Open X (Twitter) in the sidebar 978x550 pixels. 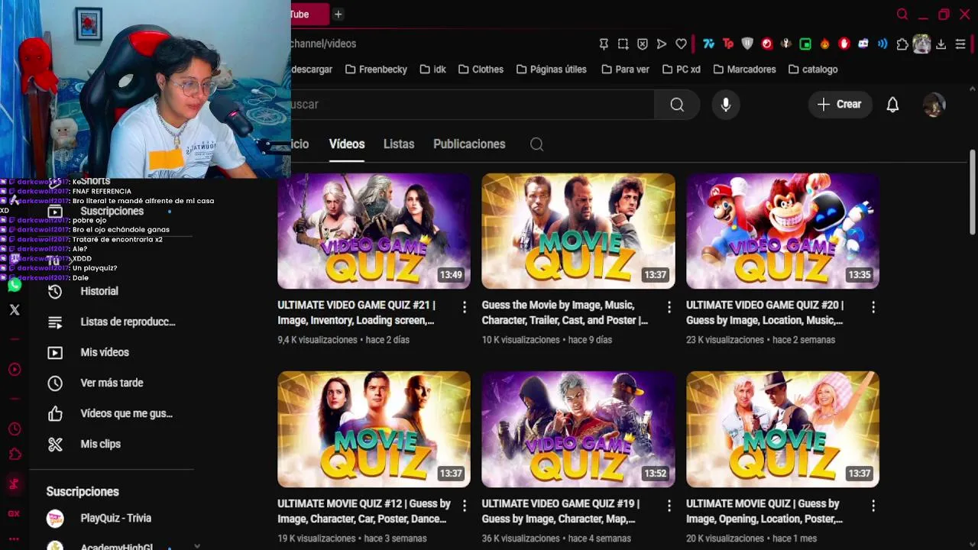tap(15, 310)
